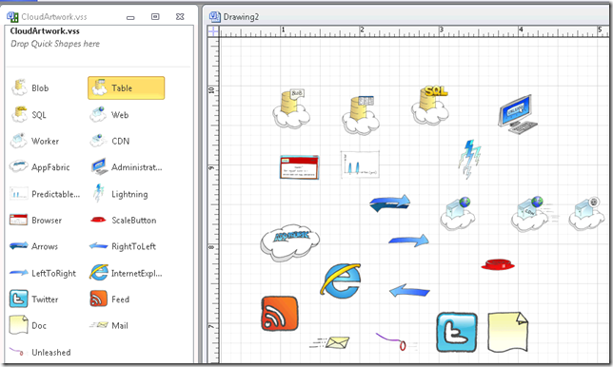Click the CloudArtwork.vss stencil heading

(45, 31)
